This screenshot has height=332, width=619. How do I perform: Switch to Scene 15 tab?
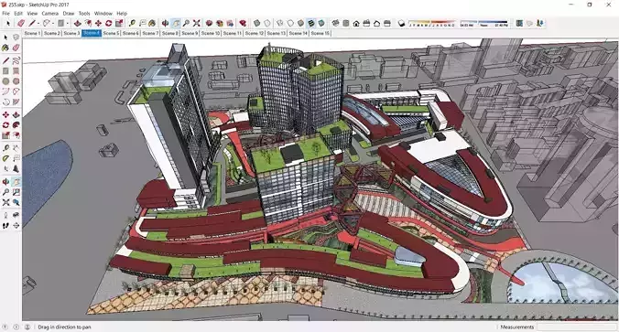[320, 33]
